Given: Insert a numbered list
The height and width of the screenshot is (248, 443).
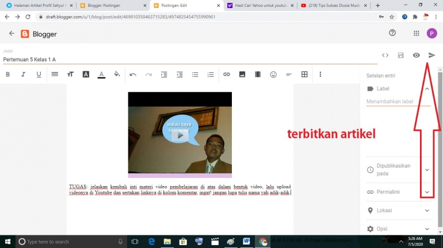Looking at the screenshot, I should [211, 75].
